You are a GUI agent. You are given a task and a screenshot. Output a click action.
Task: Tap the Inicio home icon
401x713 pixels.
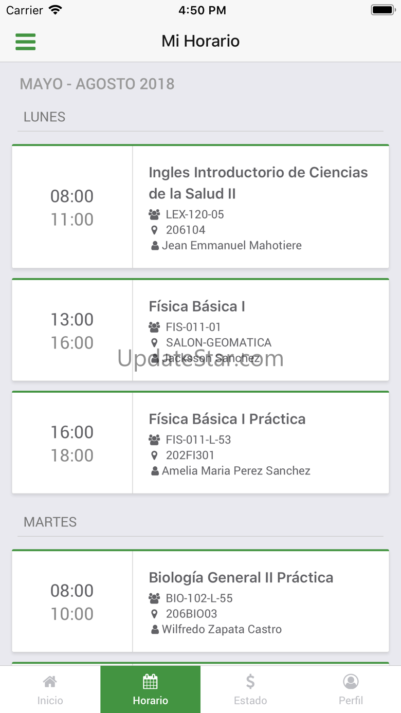[50, 682]
